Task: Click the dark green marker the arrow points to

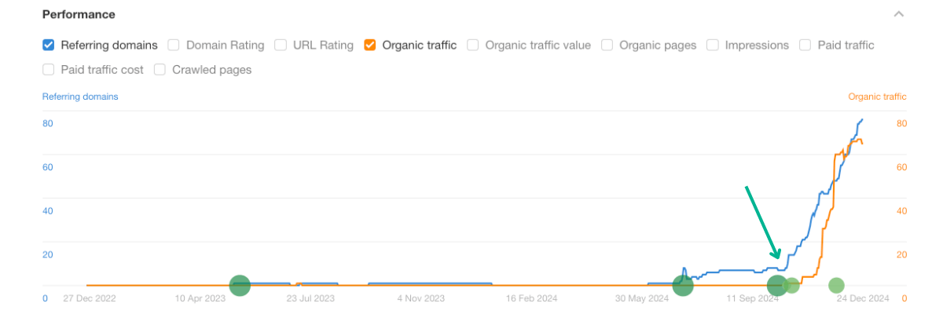Action: point(777,286)
